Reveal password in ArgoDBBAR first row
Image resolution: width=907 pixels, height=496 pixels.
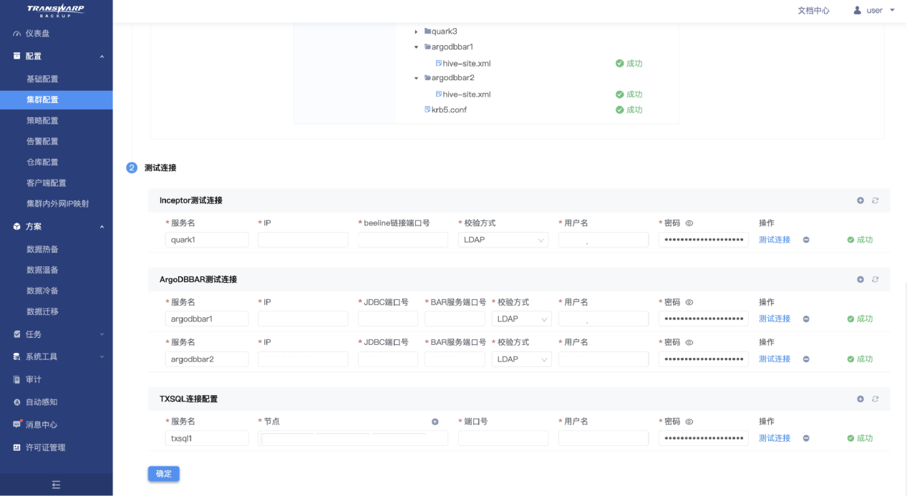[x=689, y=303]
